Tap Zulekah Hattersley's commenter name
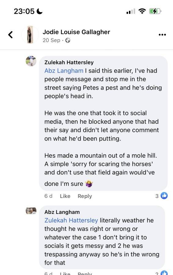 [x=69, y=62]
